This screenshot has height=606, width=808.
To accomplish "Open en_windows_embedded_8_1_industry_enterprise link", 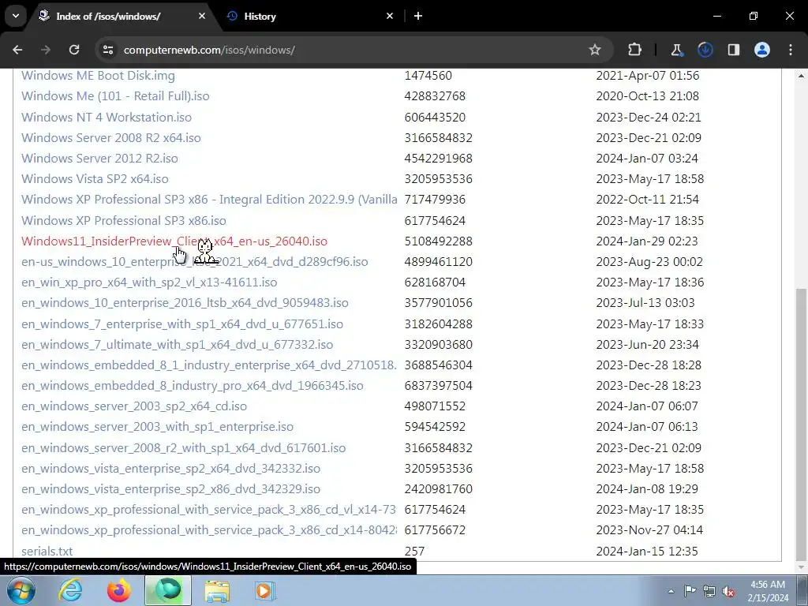I will coord(208,365).
